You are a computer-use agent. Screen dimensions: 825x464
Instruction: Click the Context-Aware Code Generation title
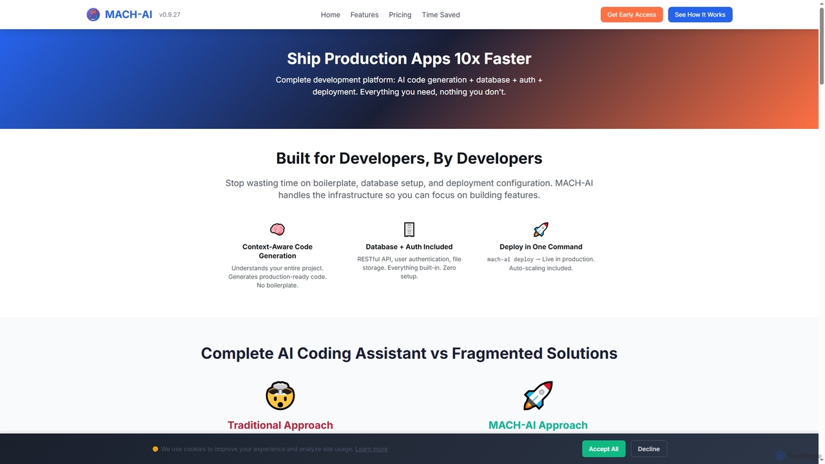coord(277,251)
